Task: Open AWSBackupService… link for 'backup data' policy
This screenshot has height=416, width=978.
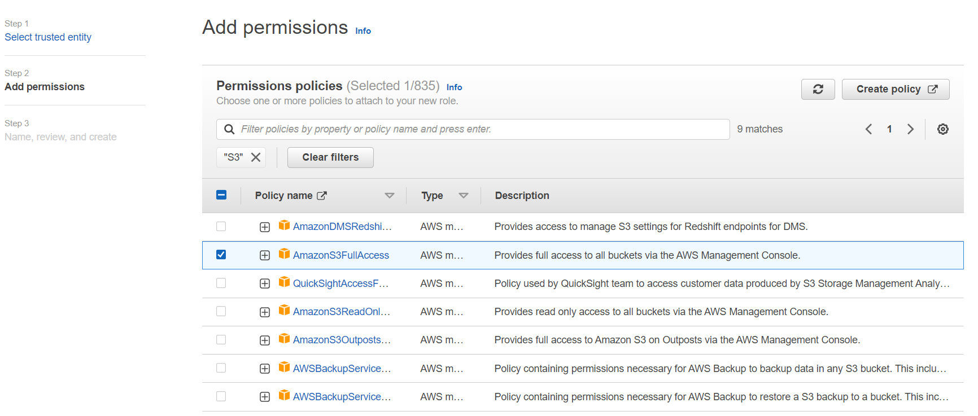Action: pos(342,369)
